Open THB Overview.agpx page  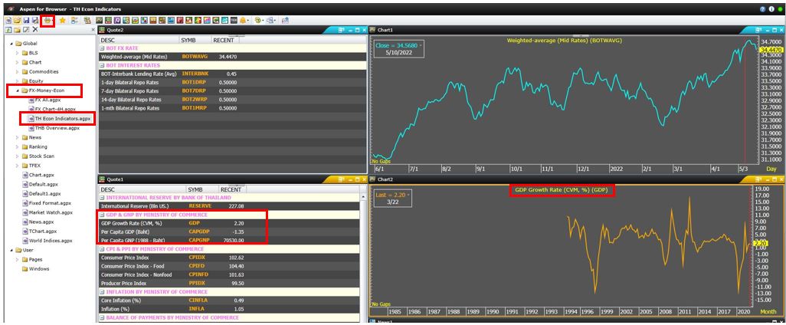pos(57,128)
